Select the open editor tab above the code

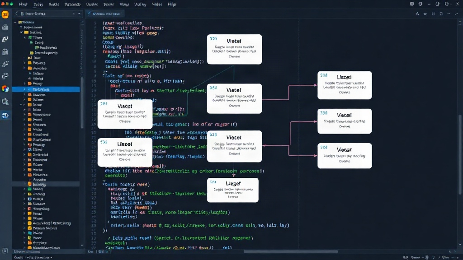(x=104, y=14)
